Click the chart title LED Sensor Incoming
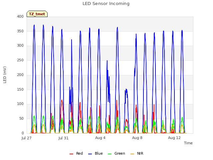The width and height of the screenshot is (213, 160). click(x=106, y=4)
